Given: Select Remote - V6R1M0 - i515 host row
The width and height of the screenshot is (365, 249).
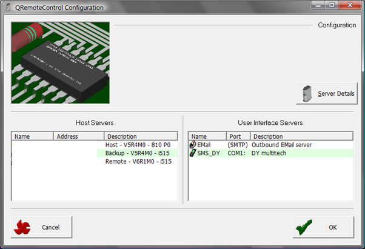Looking at the screenshot, I should (138, 162).
